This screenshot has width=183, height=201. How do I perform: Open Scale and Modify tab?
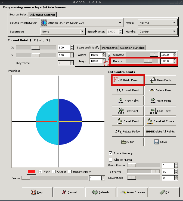(x=88, y=48)
